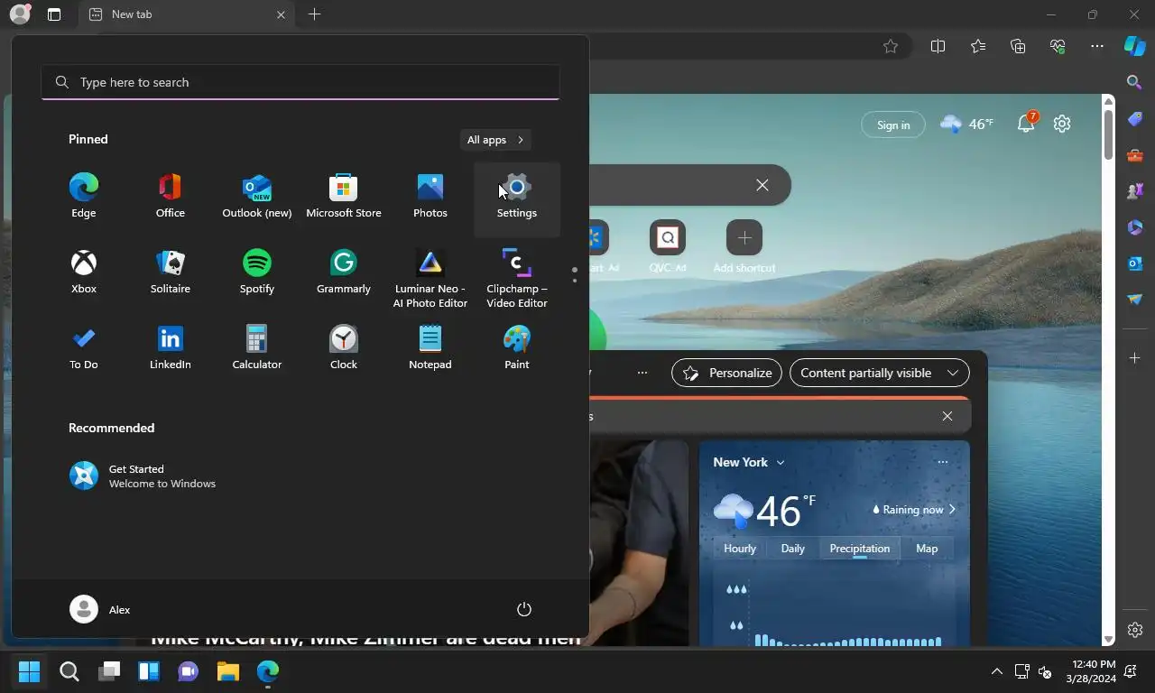
Task: Launch the Photos app
Action: coord(430,198)
